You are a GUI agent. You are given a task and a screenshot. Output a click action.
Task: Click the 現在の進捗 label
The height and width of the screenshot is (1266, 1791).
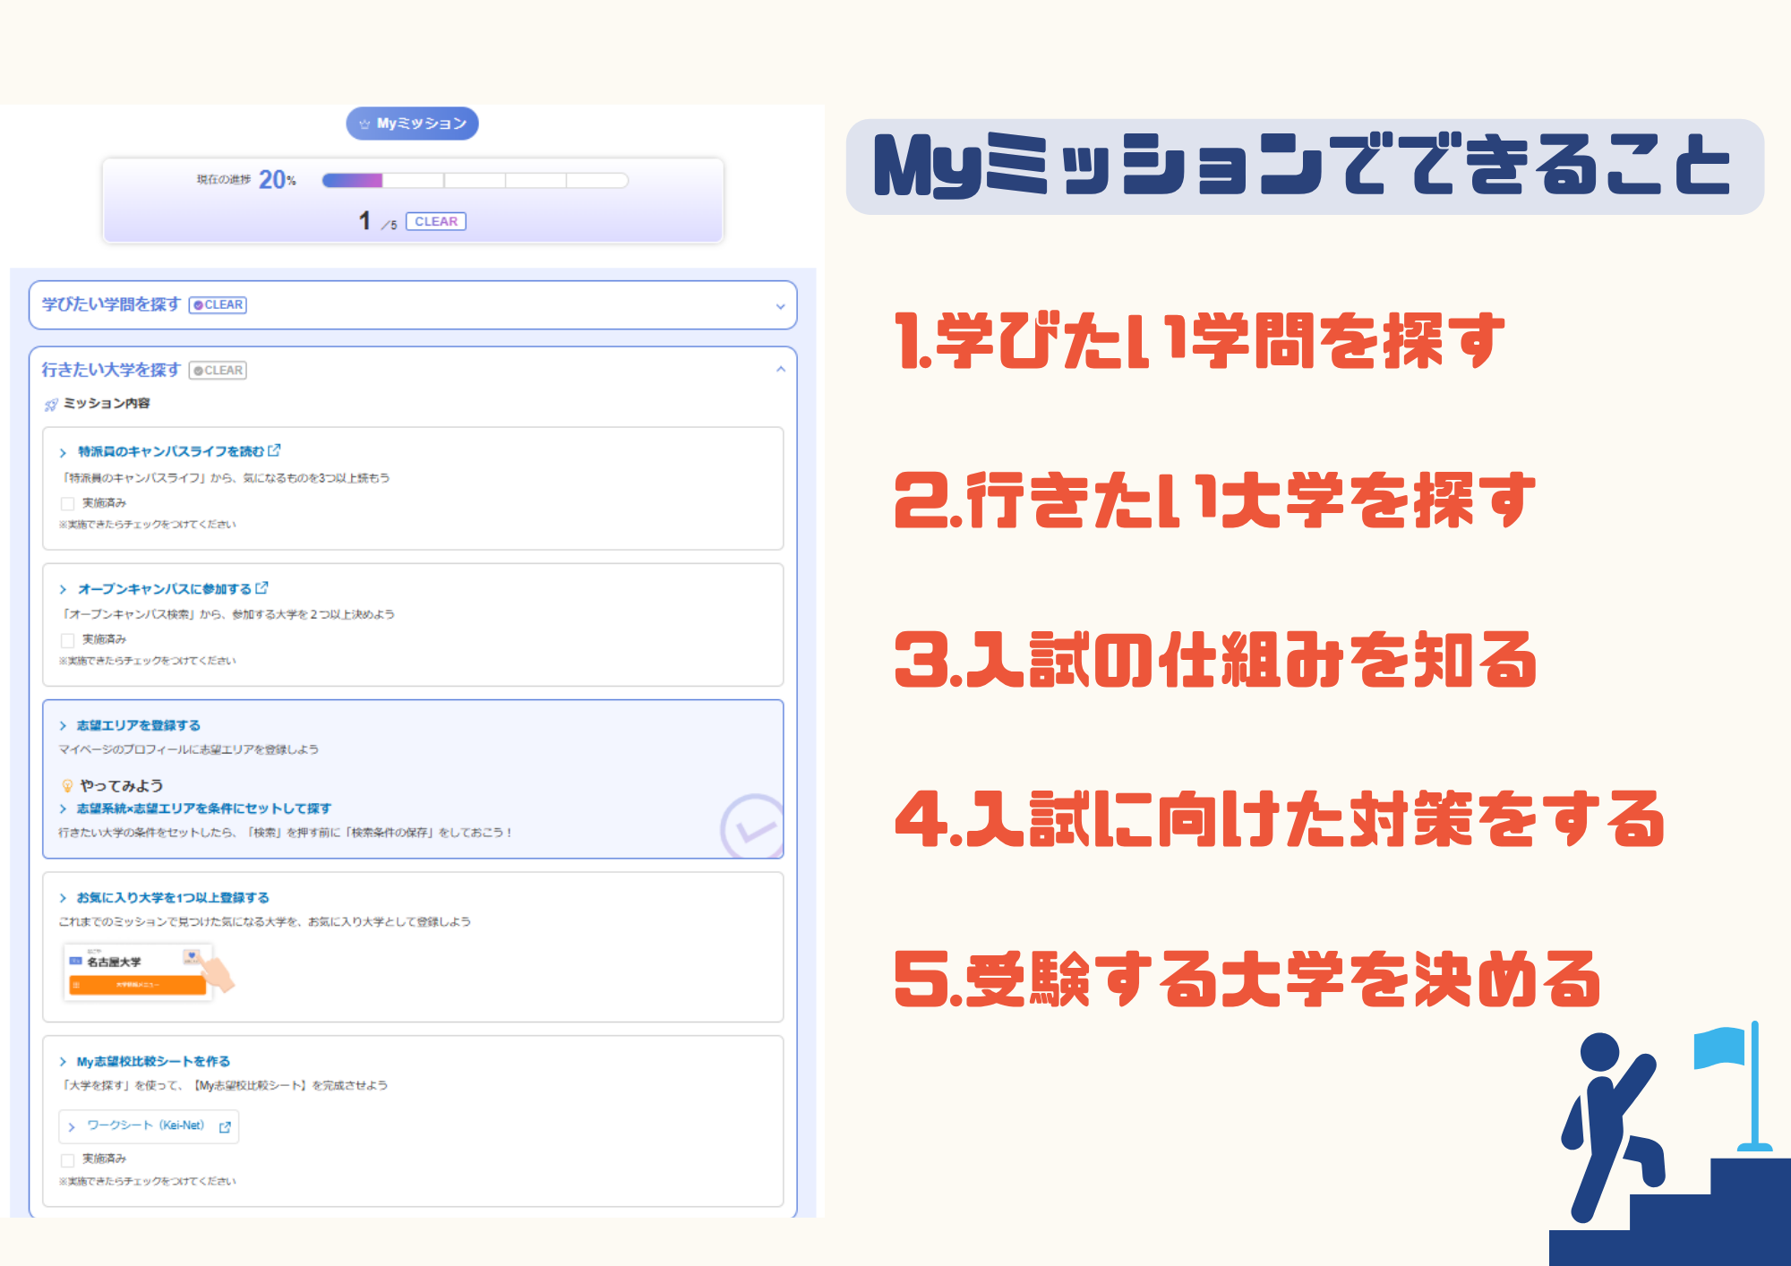[224, 180]
